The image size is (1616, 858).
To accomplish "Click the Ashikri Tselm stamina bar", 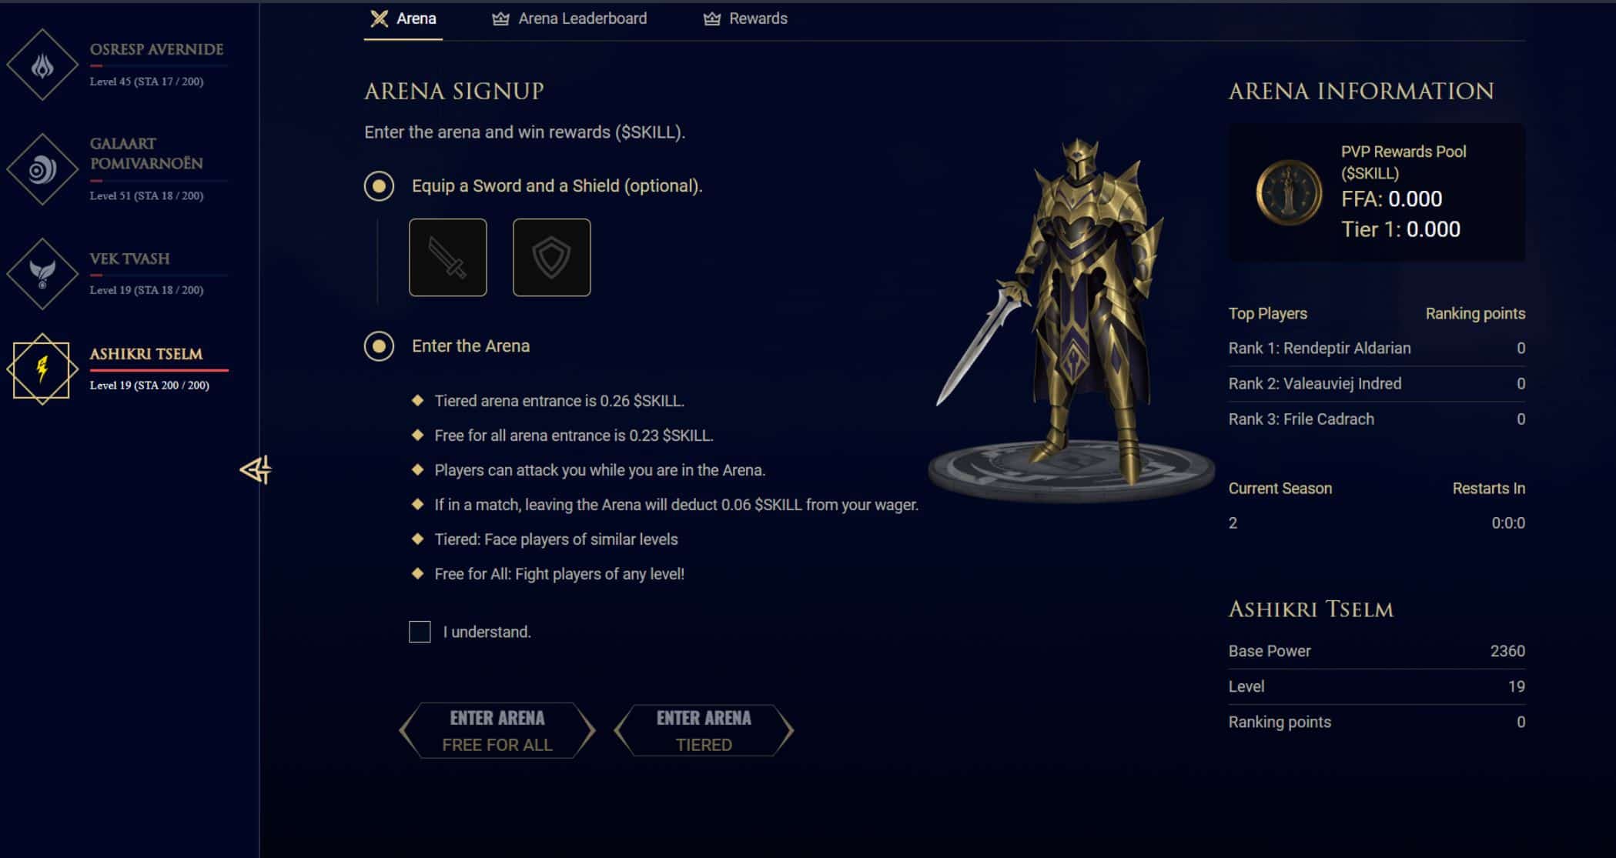I will [159, 370].
